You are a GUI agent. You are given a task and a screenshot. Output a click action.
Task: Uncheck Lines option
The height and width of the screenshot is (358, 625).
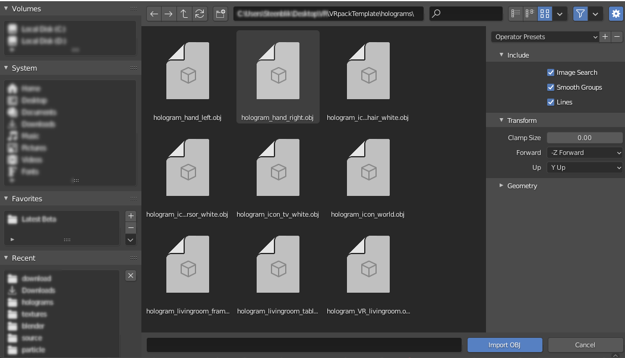click(x=551, y=102)
